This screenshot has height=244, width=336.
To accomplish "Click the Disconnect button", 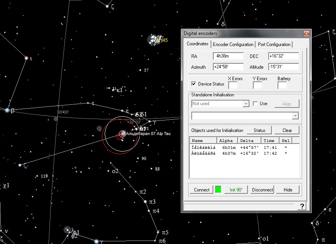I will point(262,190).
